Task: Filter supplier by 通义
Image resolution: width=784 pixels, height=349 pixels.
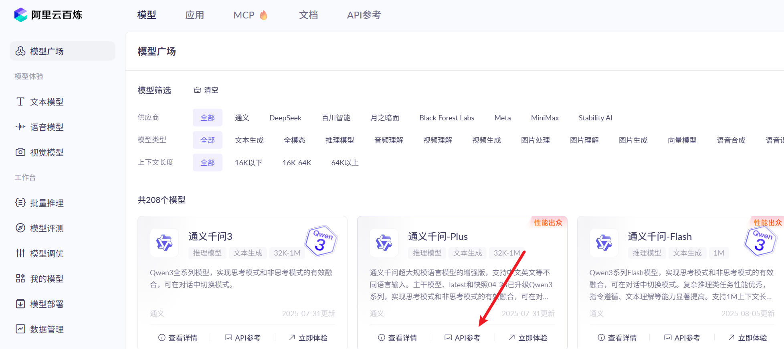Action: [242, 118]
